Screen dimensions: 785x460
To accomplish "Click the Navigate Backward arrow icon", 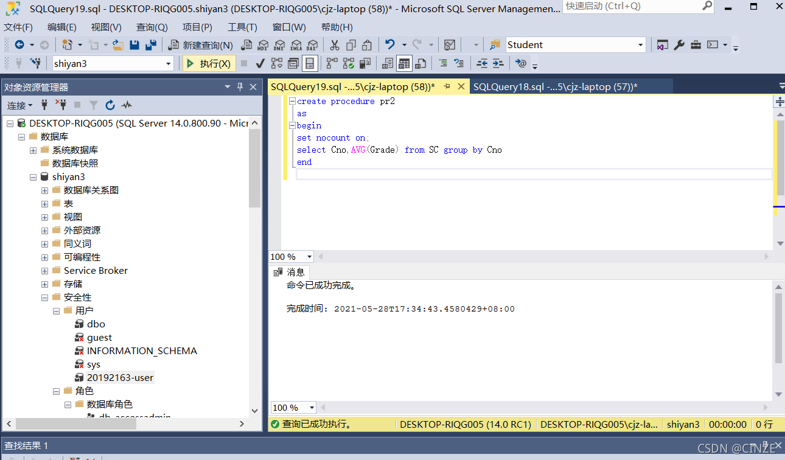I will 19,45.
